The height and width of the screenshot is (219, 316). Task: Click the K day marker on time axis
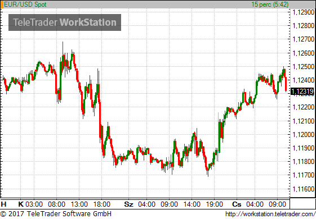coord(21,204)
